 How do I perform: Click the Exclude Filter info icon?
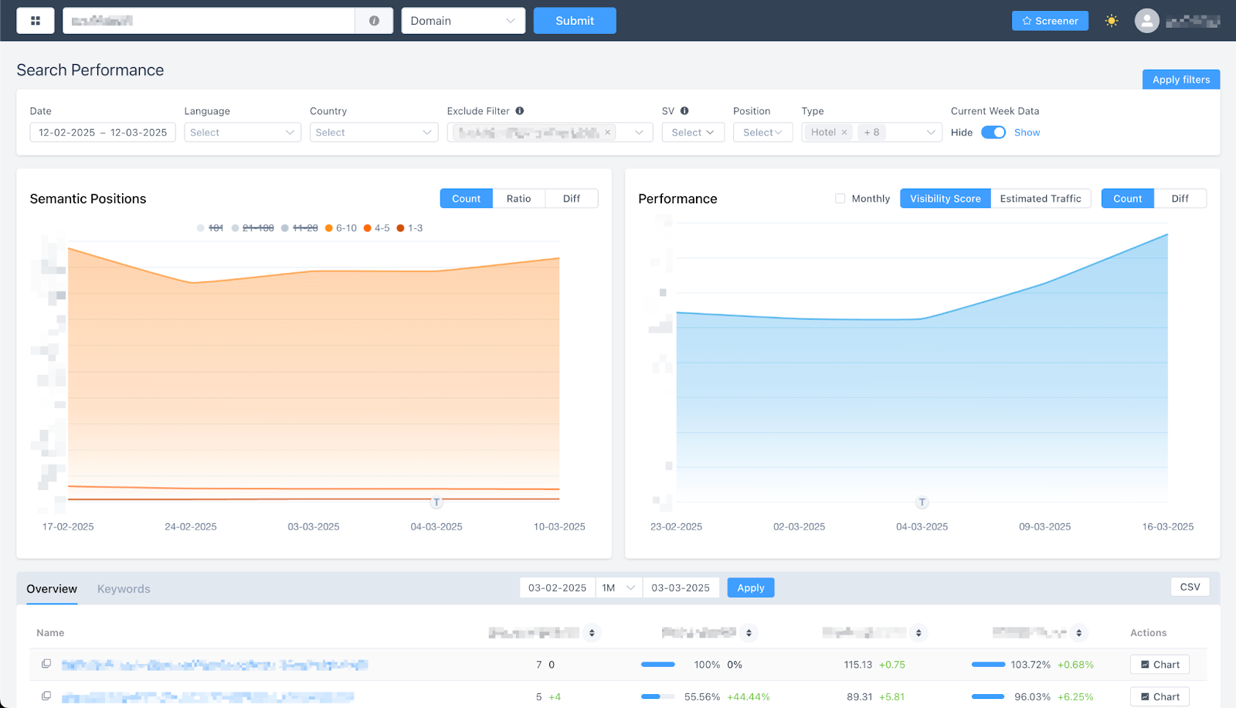(520, 111)
